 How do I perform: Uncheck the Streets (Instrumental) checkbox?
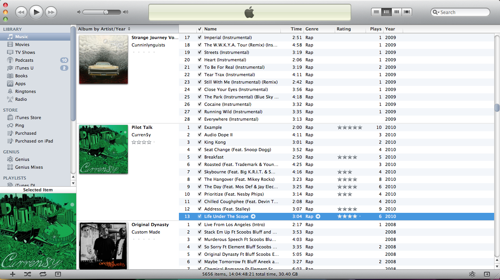coord(200,52)
